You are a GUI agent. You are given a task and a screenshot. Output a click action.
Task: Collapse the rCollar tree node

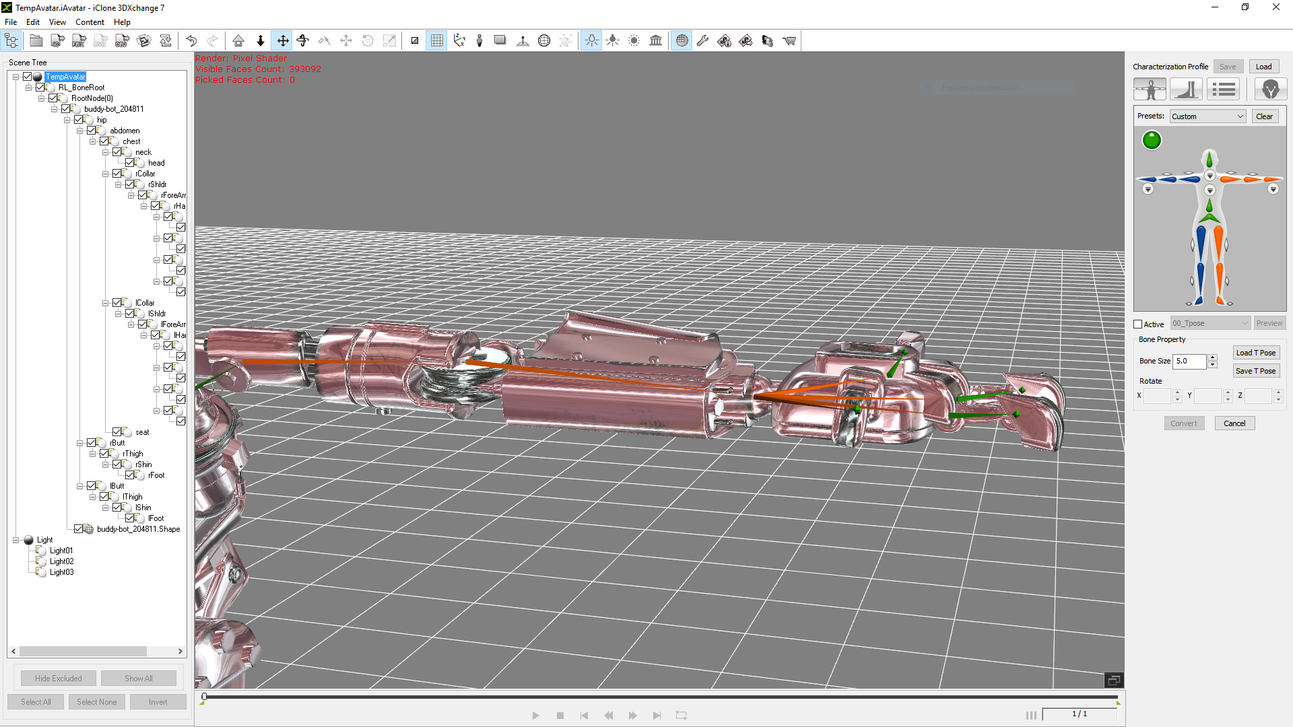105,174
